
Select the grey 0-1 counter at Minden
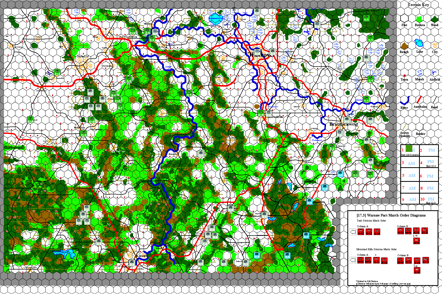155,32
